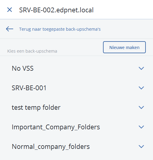
Task: Expand Normal_company_folders chevron arrow
Action: click(141, 147)
